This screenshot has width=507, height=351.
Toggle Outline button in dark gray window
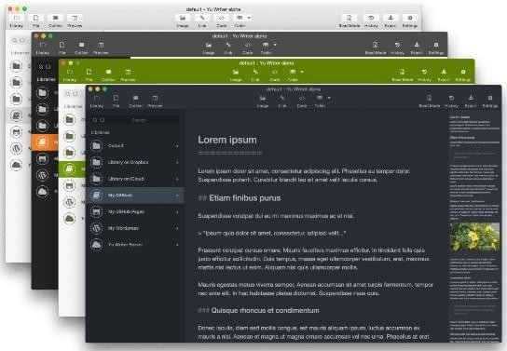pos(81,45)
